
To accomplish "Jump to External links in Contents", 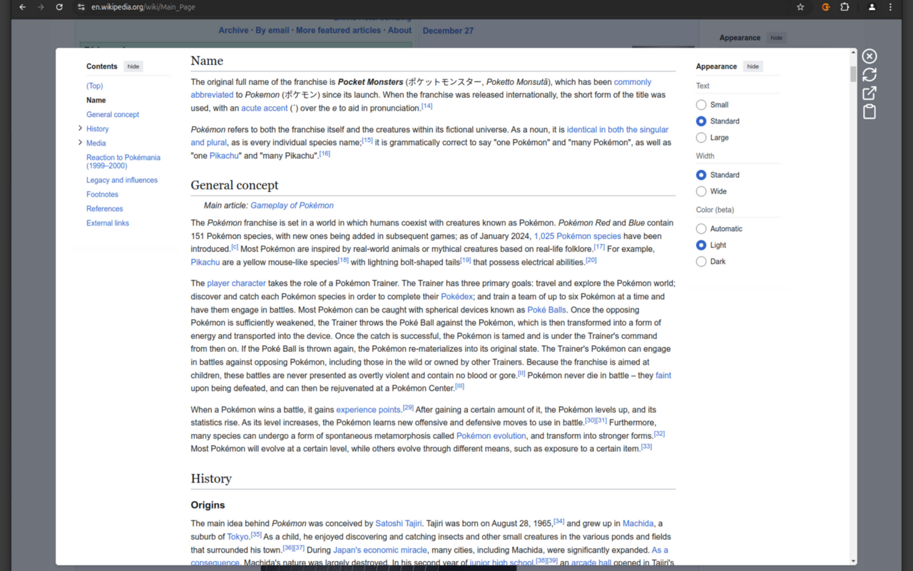I will (x=108, y=223).
